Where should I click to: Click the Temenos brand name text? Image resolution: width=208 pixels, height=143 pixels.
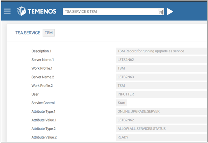click(42, 12)
